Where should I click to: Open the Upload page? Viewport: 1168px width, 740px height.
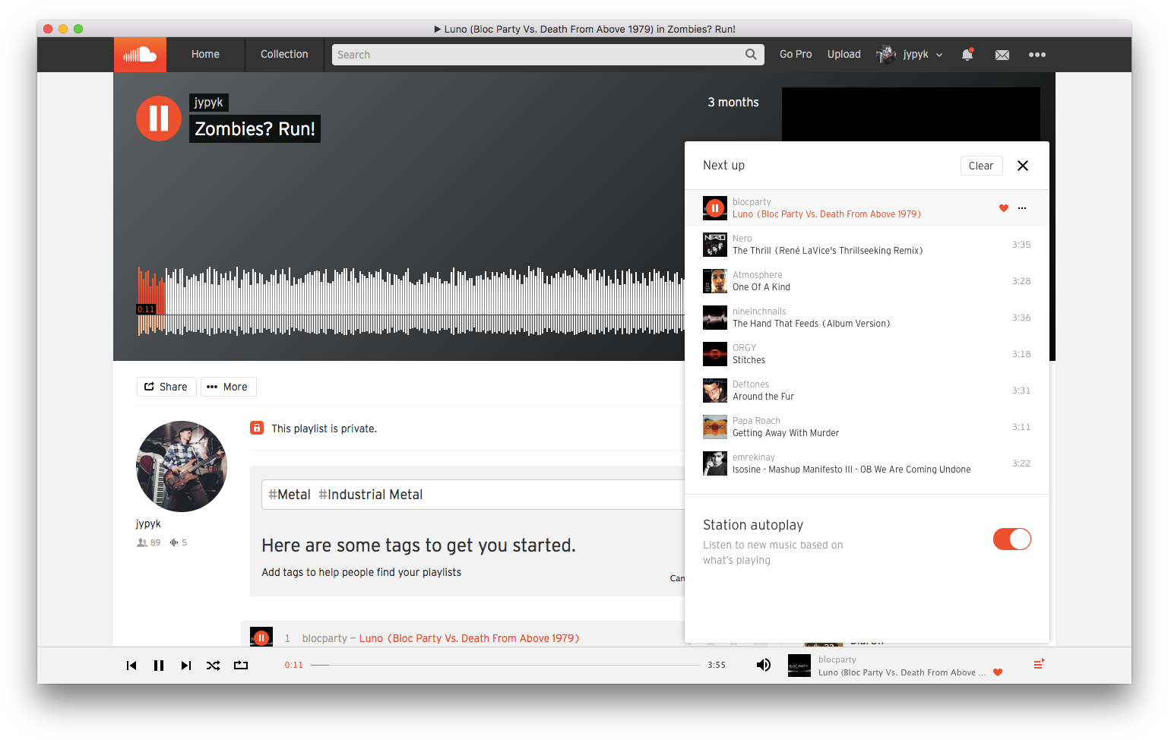(844, 55)
